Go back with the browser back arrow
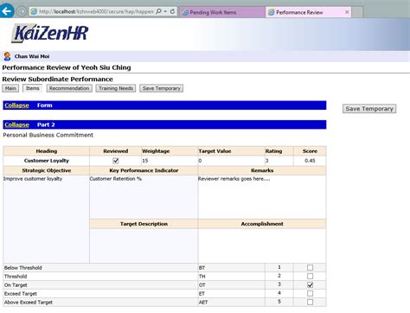Image resolution: width=410 pixels, height=313 pixels. (x=6, y=11)
